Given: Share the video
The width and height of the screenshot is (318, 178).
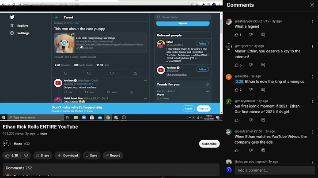Looking at the screenshot, I should pyautogui.click(x=42, y=156).
